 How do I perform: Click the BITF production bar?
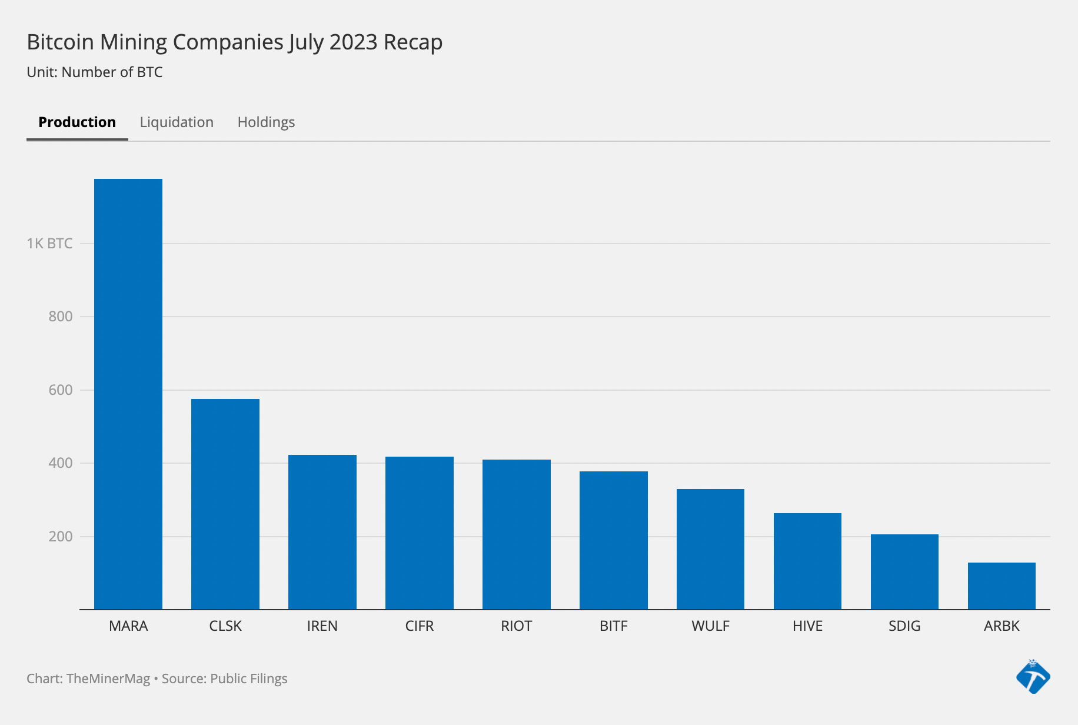pos(614,540)
